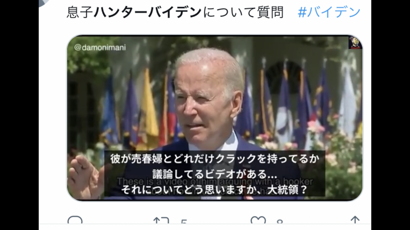Click the subtitle line starting 彼が売春婦と
The image size is (410, 230).
215,159
